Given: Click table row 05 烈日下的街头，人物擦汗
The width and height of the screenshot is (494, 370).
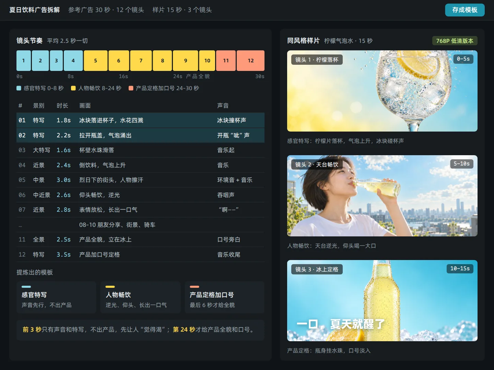Looking at the screenshot, I should [140, 180].
